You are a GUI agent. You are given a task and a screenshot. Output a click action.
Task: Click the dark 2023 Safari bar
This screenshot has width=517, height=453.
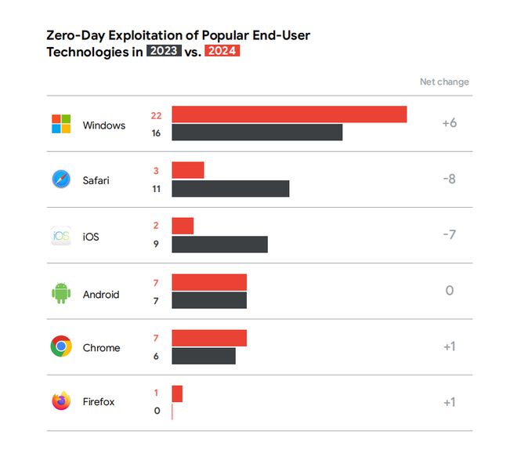click(x=230, y=188)
